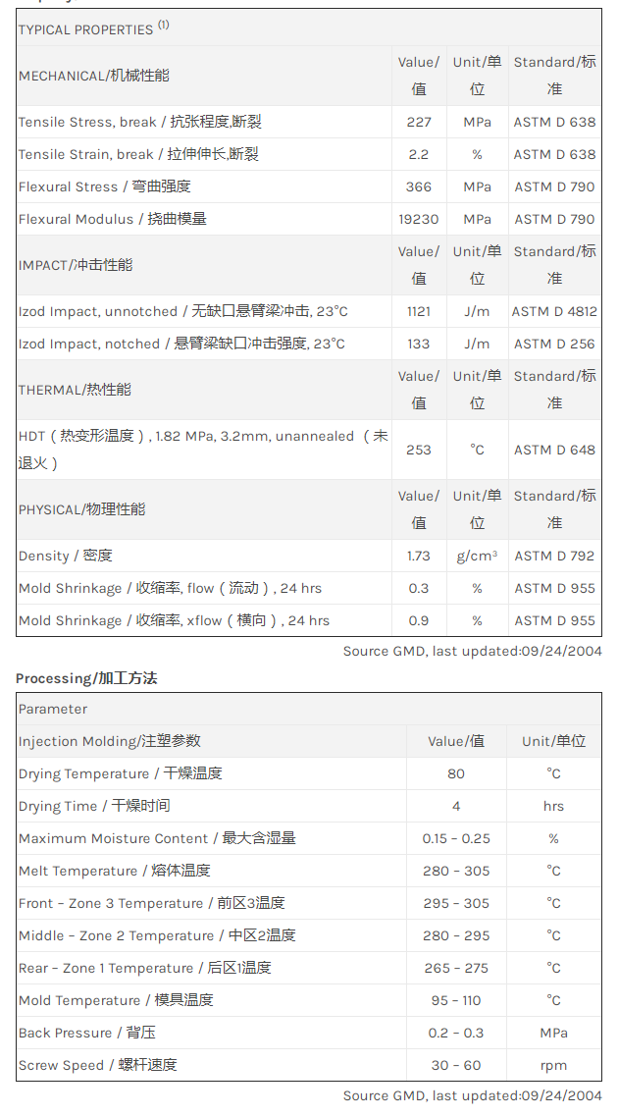Click the Back Pressure / 背压 row label
Viewport: 618px width, 1116px height.
tap(87, 1033)
